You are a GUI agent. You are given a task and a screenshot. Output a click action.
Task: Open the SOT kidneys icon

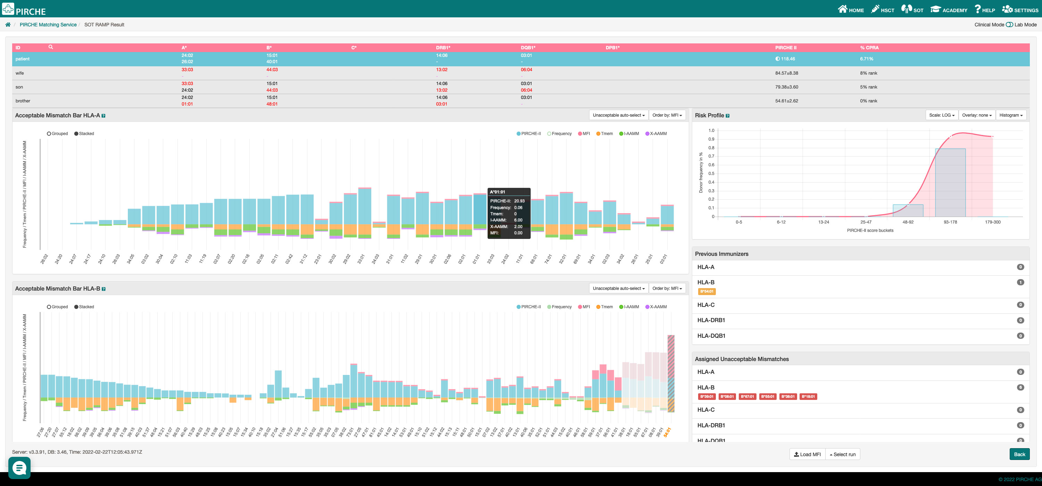coord(906,9)
